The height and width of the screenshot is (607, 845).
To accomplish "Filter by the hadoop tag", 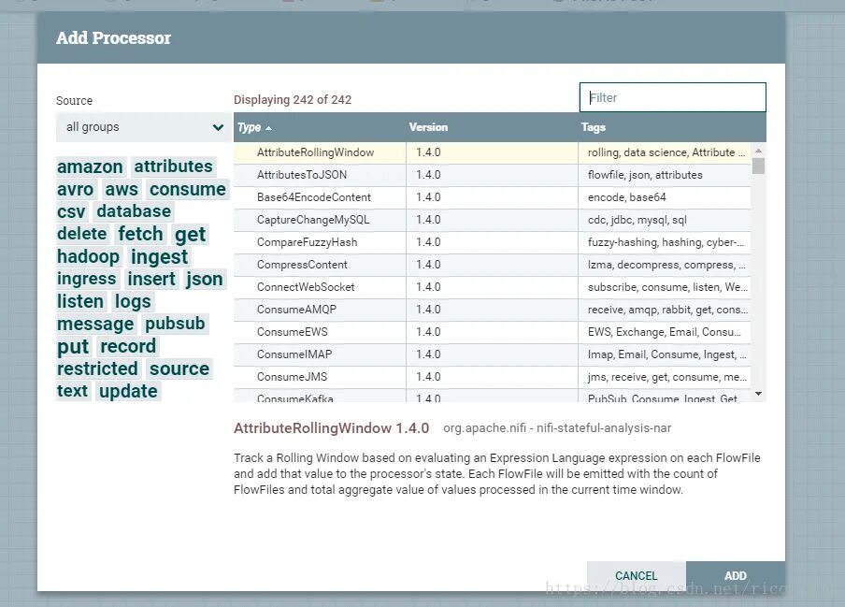I will [89, 256].
